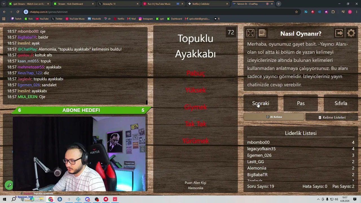Open the qaticollab Gmail bookmark
Screen dimensions: 361x203
point(197,19)
